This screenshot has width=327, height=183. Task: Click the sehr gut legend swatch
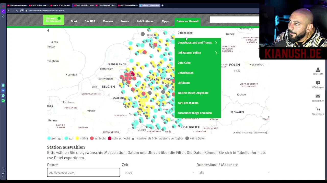(x=49, y=138)
